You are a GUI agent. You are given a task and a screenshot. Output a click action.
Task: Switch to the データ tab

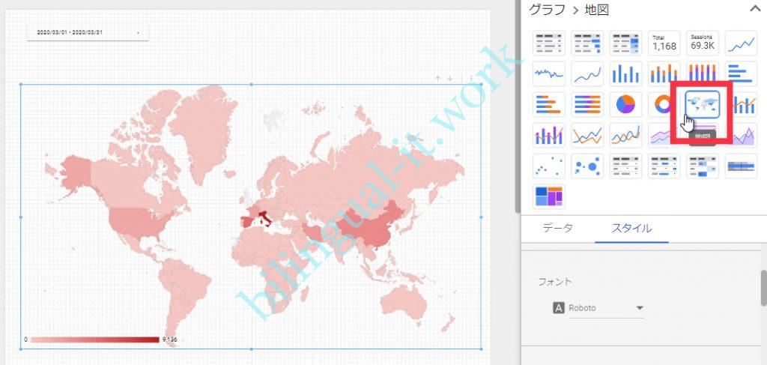pos(557,228)
